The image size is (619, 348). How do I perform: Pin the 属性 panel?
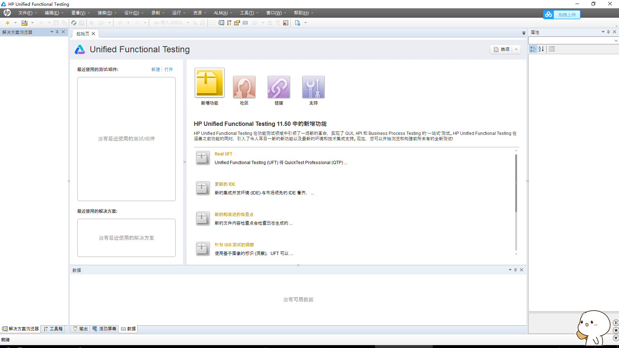click(x=609, y=32)
